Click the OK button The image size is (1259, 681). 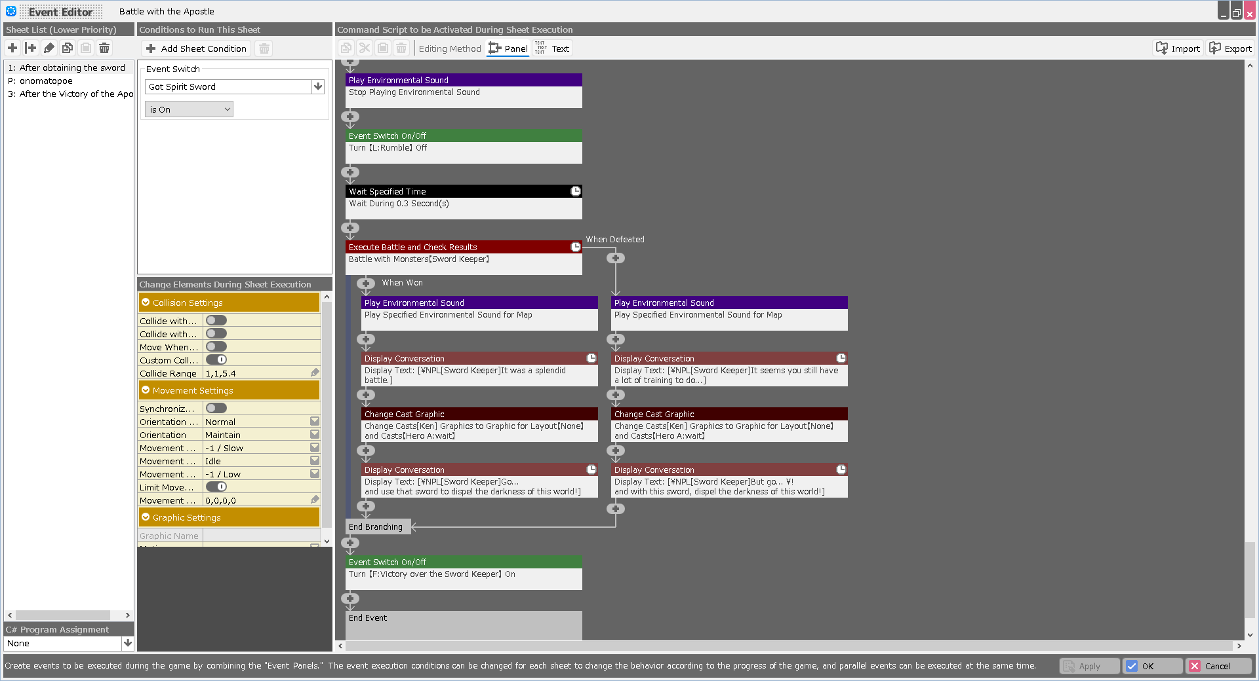coord(1152,666)
